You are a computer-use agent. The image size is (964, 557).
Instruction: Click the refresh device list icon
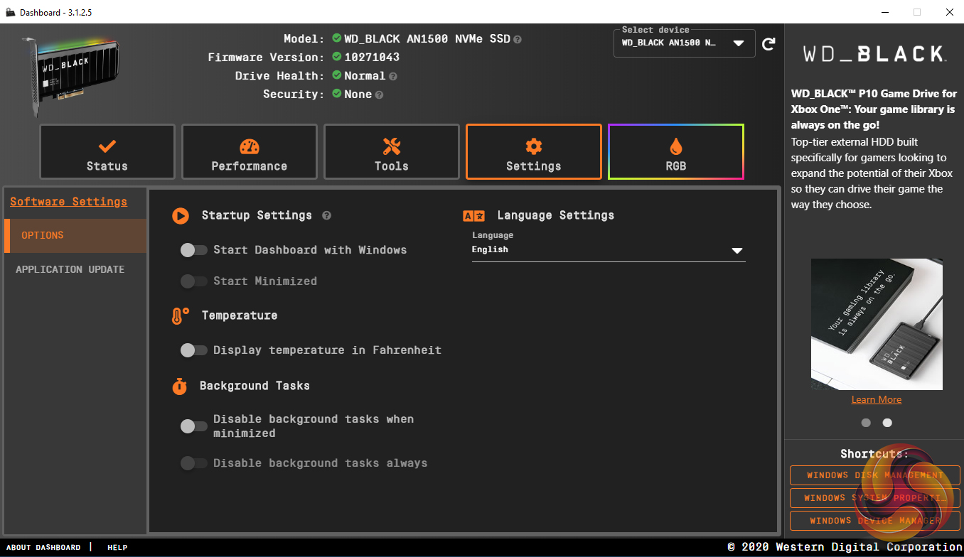pos(768,44)
